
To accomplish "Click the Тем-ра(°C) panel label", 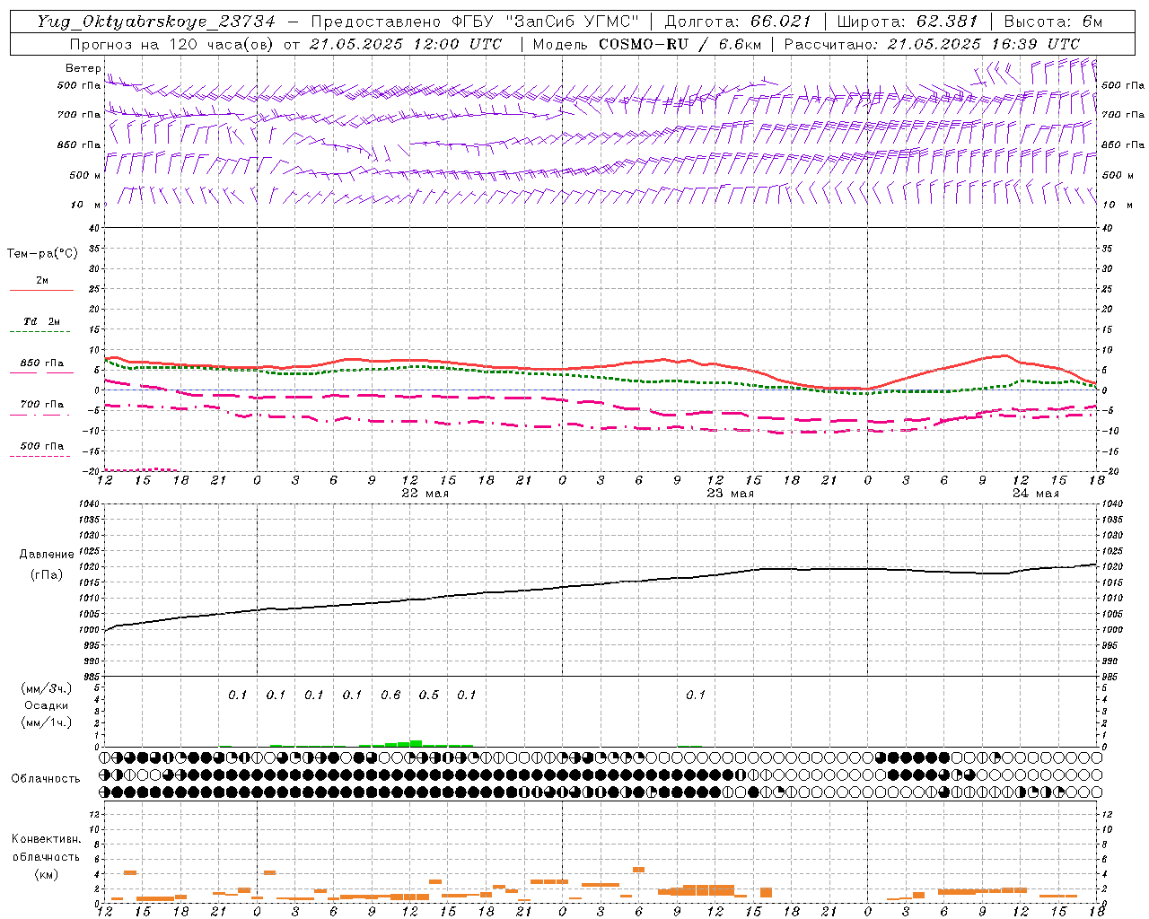I will (42, 254).
